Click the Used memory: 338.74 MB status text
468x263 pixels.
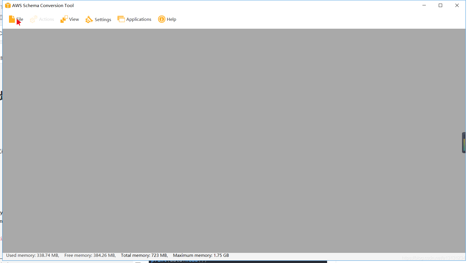click(33, 255)
